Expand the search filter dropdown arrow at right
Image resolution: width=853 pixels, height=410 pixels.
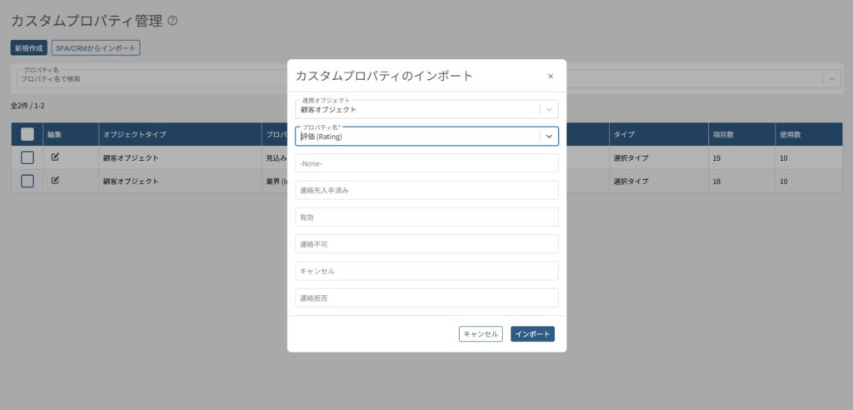[831, 78]
